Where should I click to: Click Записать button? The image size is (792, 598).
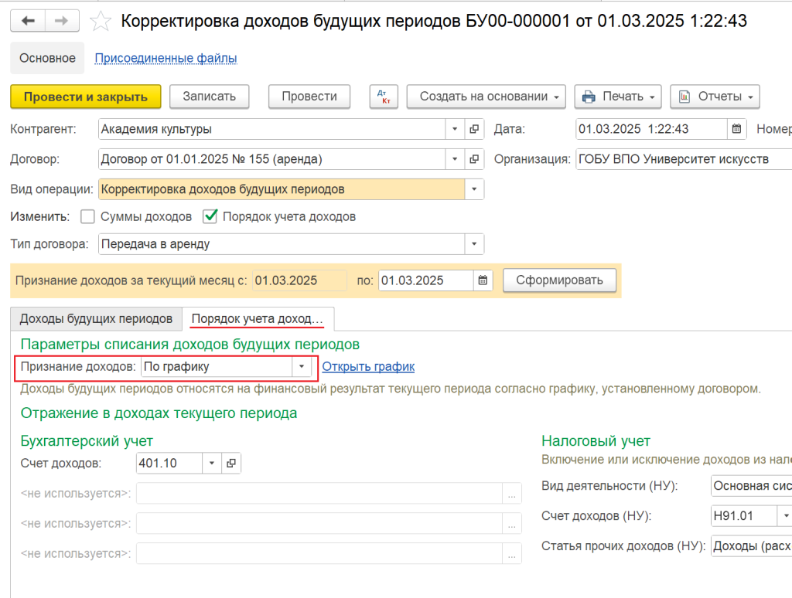point(209,97)
